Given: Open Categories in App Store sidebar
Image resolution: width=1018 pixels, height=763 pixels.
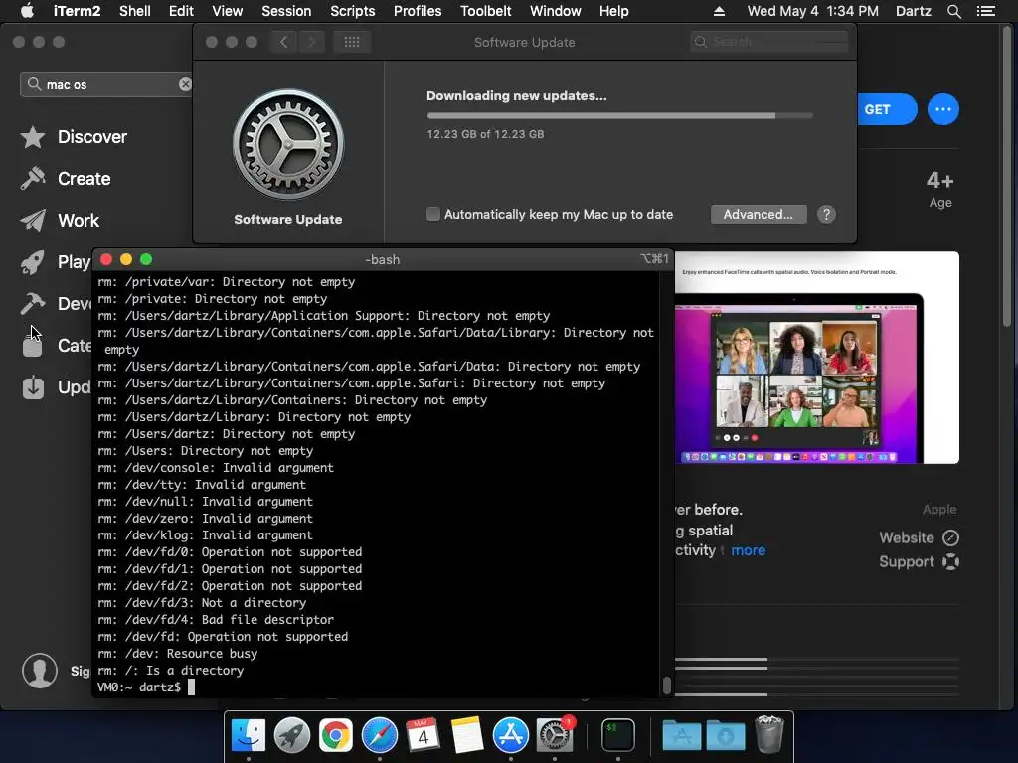Looking at the screenshot, I should (x=56, y=345).
